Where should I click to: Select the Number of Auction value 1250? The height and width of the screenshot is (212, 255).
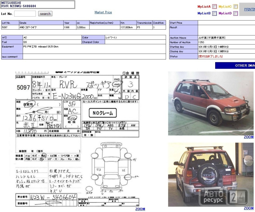[x=201, y=42]
